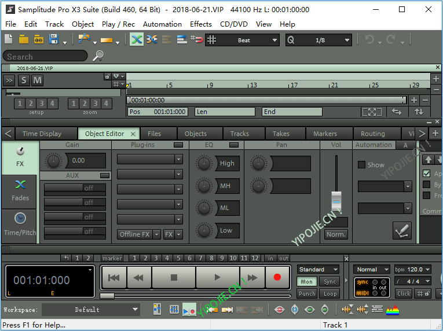Switch to the Markers tab
Screen dimensions: 443x331
325,134
